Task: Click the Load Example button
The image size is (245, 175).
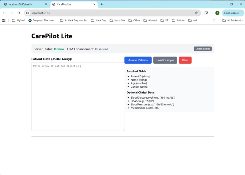Action: coord(165,60)
